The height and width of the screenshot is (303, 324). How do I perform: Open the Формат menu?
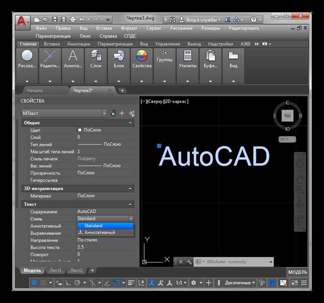coord(129,28)
